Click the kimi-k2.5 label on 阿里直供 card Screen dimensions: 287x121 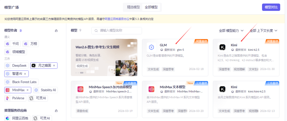point(254,50)
